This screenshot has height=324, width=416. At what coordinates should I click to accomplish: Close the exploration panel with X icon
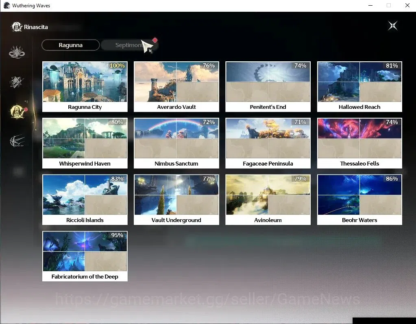393,26
